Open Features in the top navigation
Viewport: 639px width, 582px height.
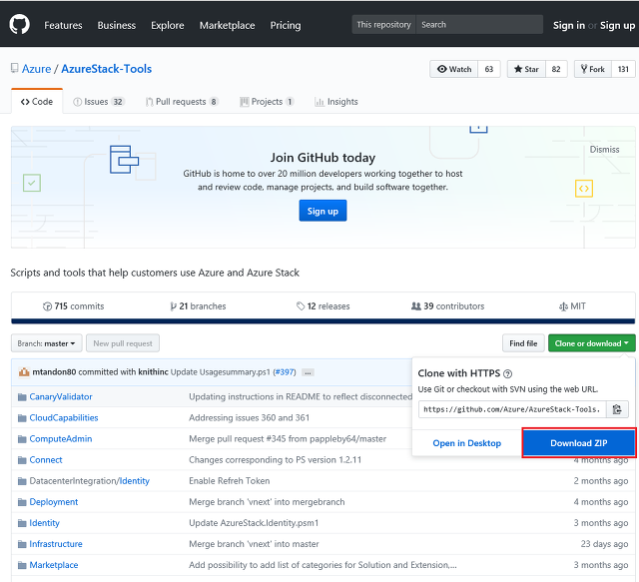pos(63,25)
